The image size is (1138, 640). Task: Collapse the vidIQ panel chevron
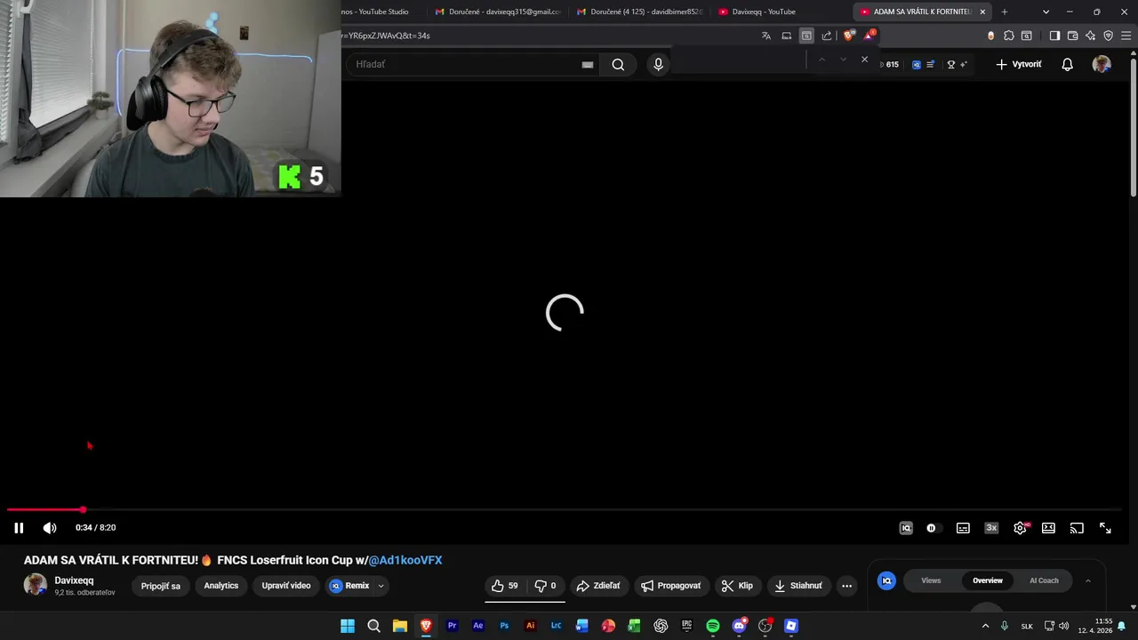pos(1087,580)
